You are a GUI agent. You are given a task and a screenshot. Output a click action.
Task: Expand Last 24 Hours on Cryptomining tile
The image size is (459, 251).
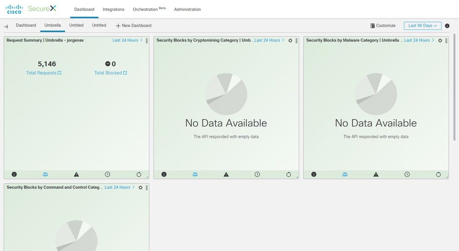point(269,40)
